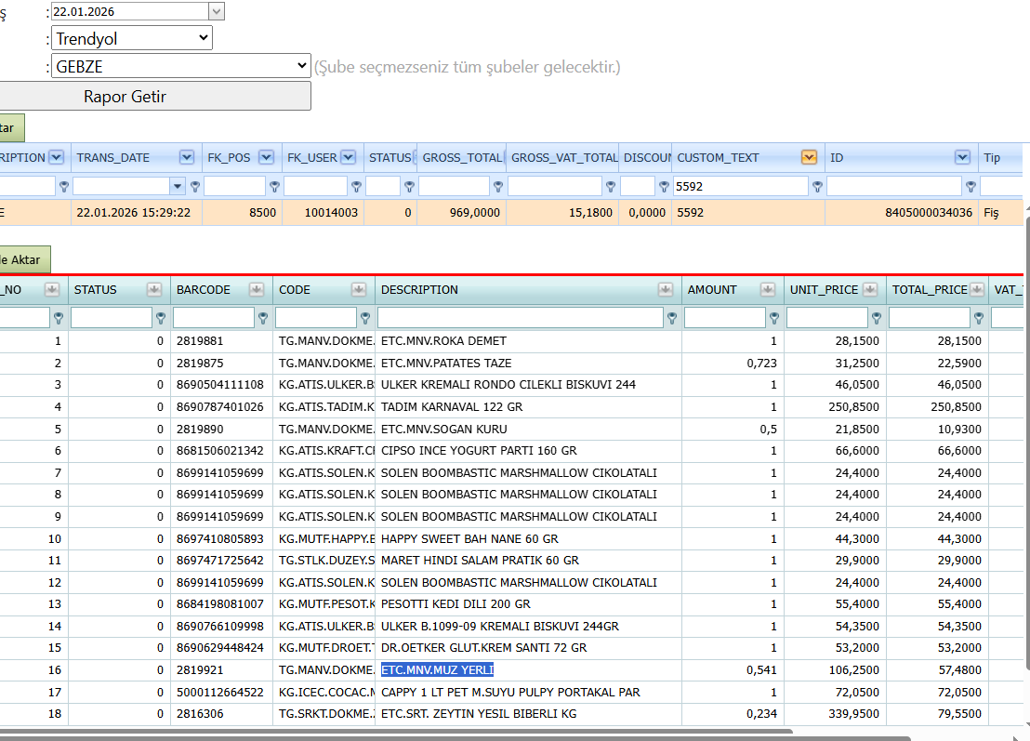The height and width of the screenshot is (741, 1030).
Task: Click filter icon under FK_POS column
Action: click(x=274, y=187)
